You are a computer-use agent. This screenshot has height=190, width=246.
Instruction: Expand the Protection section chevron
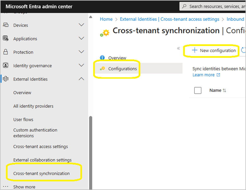[81, 52]
